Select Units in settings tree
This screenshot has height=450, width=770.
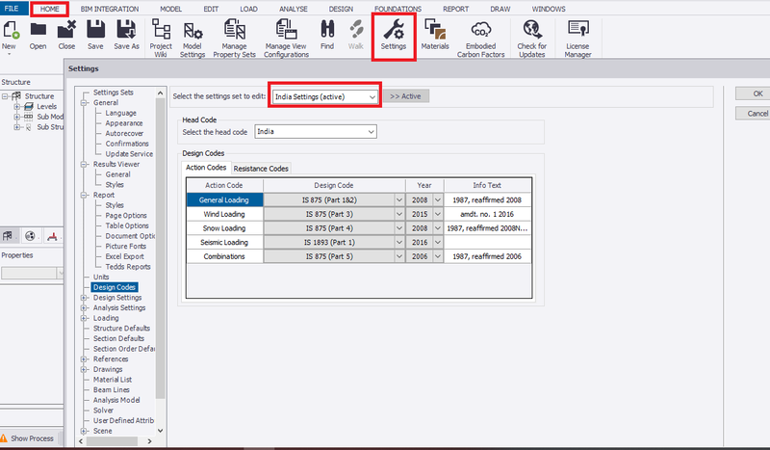pos(101,277)
